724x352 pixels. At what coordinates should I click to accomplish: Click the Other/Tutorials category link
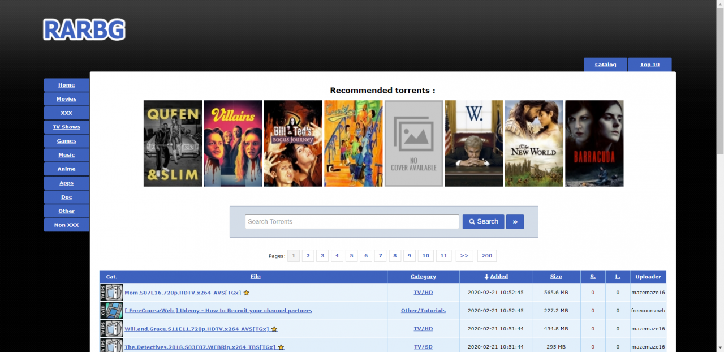pyautogui.click(x=423, y=311)
